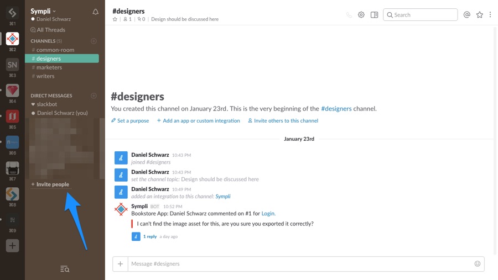Add a new workspace with the plus button
Image resolution: width=498 pixels, height=280 pixels.
point(12,246)
